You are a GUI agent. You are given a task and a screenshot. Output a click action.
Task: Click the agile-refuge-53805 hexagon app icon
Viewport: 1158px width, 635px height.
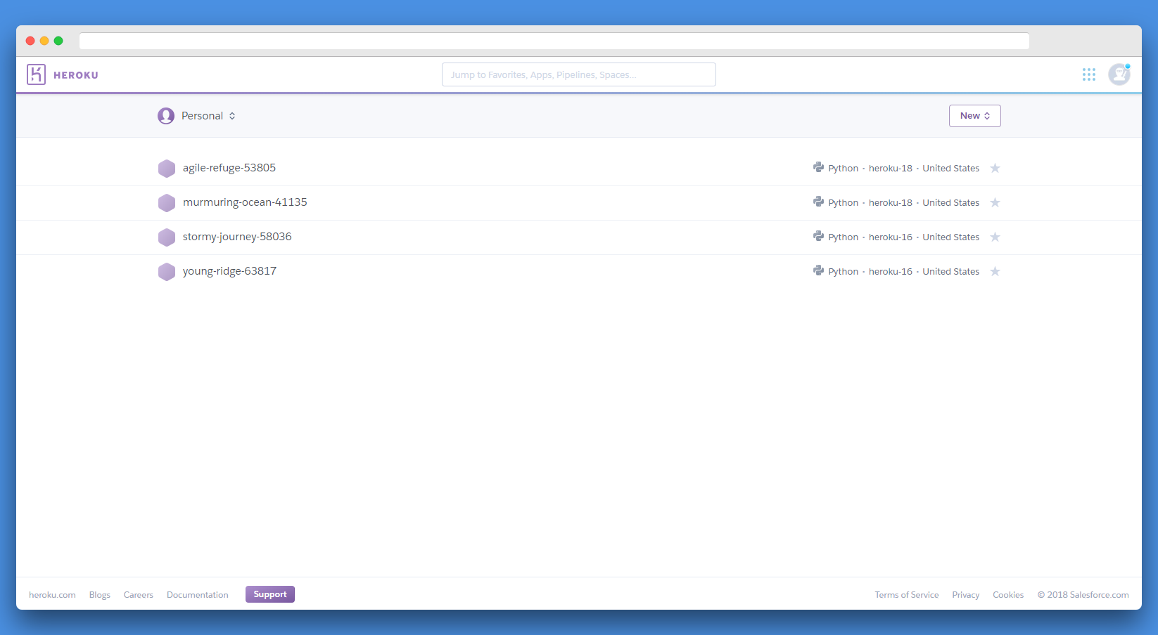(167, 169)
